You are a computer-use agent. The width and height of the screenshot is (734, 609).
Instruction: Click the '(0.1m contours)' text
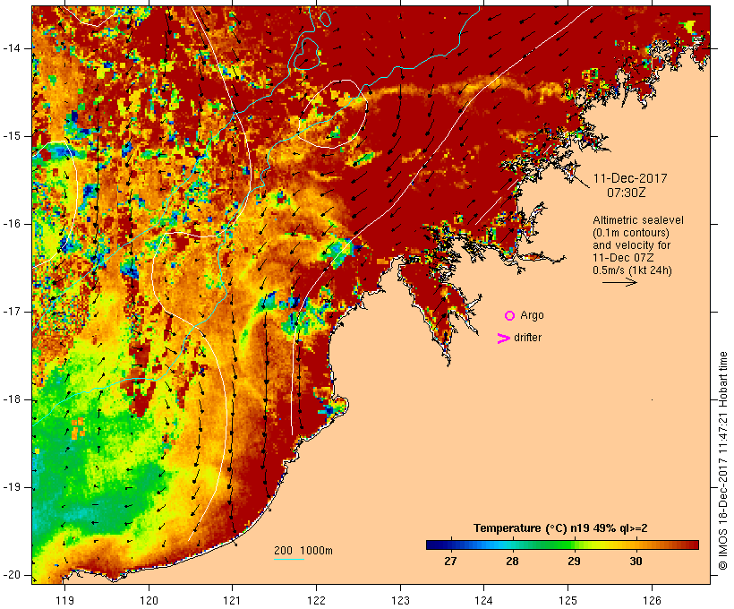point(630,233)
